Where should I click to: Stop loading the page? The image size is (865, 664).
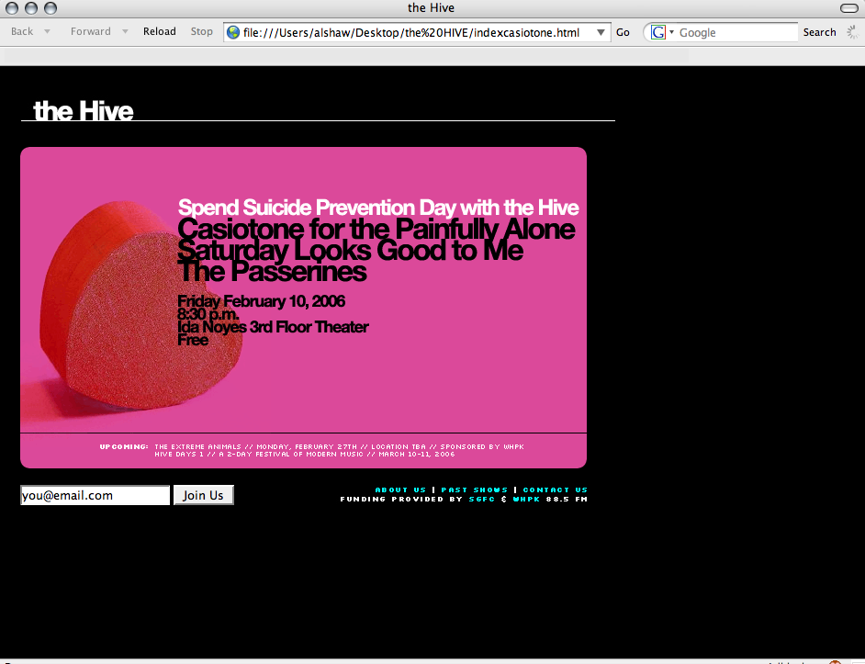(x=201, y=31)
